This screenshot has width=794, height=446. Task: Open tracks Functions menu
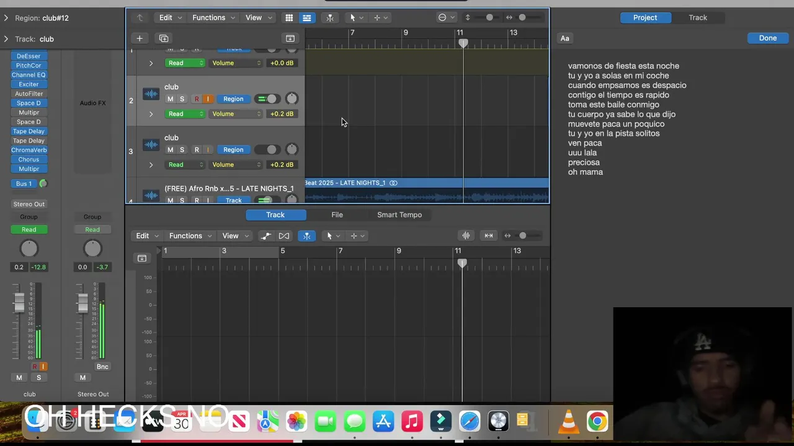[x=213, y=18]
